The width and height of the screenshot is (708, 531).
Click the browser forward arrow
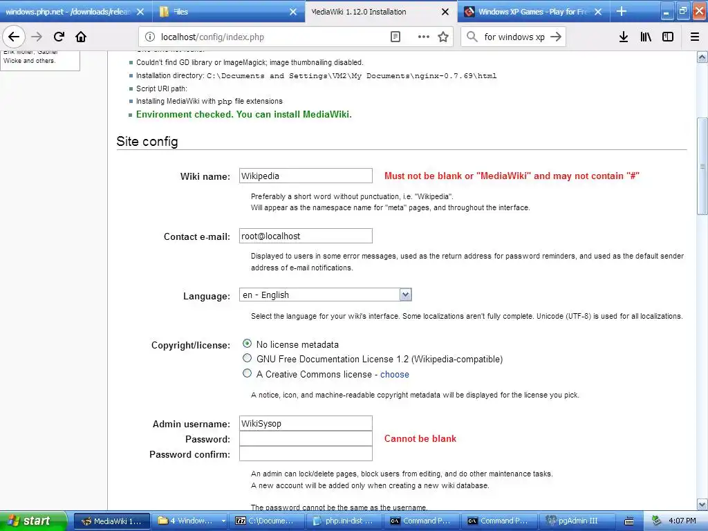click(37, 37)
